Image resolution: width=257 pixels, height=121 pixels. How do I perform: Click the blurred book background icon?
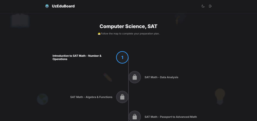coord(20,21)
